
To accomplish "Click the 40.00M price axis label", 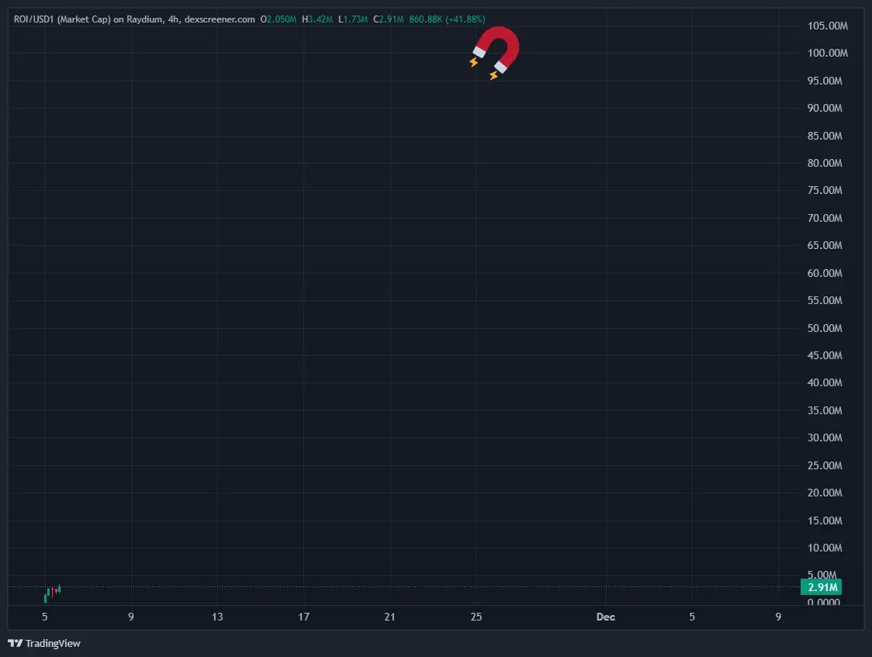I will click(x=825, y=382).
